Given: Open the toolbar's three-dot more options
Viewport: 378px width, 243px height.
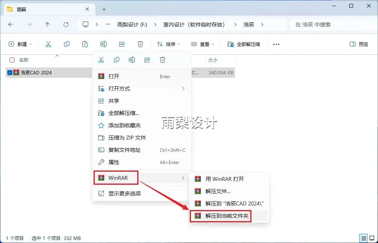Looking at the screenshot, I should pyautogui.click(x=276, y=44).
